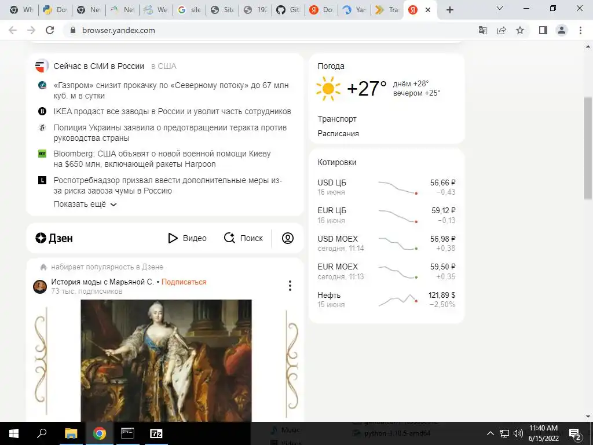Bookmark this page with the star icon
This screenshot has height=445, width=593.
[x=520, y=30]
